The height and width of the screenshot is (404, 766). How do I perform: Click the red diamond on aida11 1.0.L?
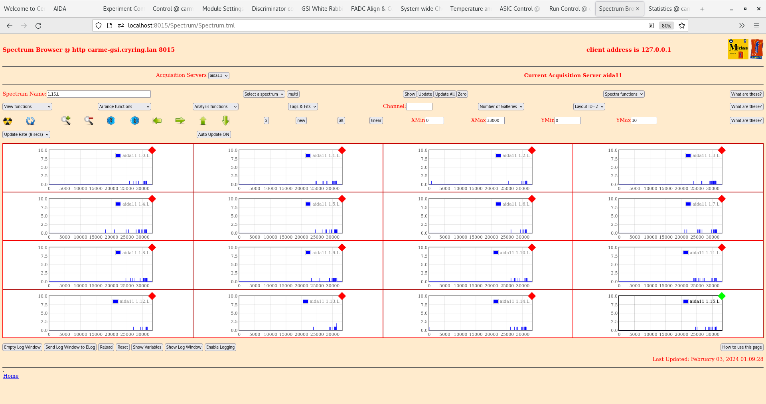pyautogui.click(x=152, y=150)
